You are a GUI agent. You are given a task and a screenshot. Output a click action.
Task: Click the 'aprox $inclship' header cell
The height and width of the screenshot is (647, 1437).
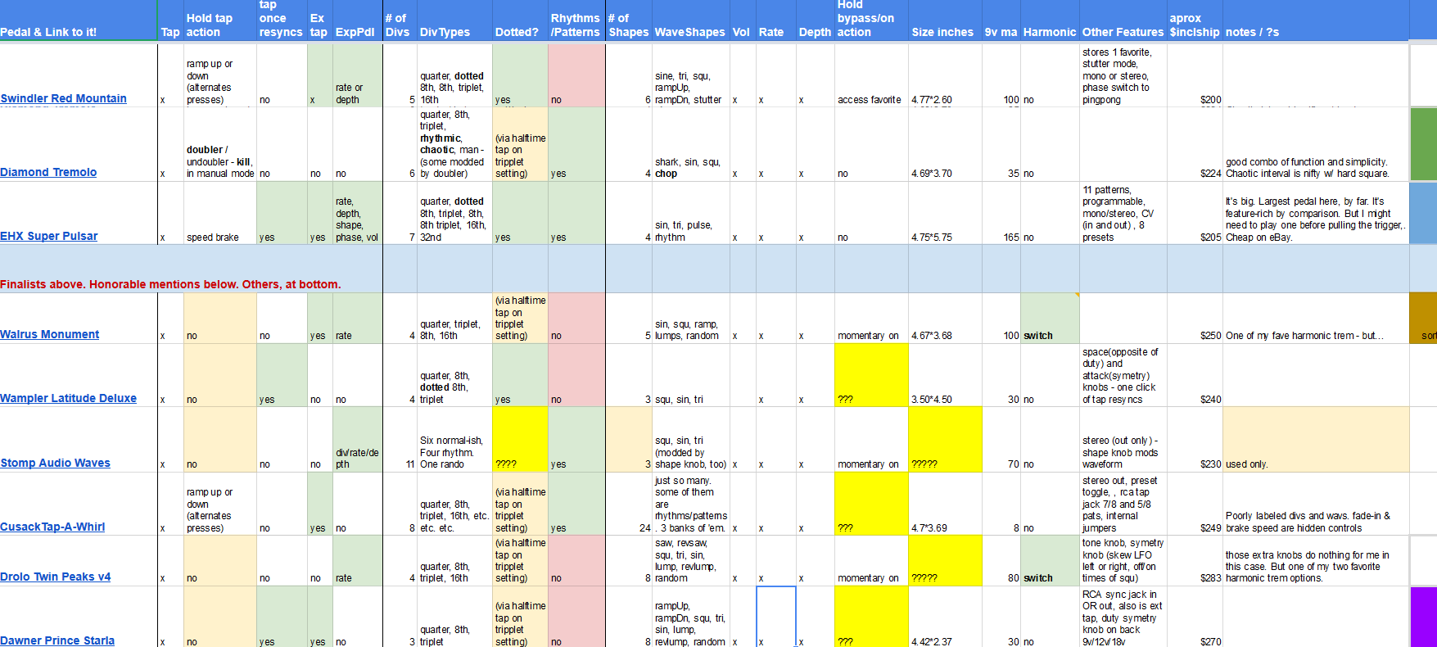pos(1195,20)
